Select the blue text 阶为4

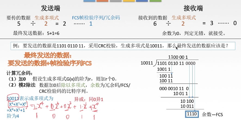tap(13, 116)
